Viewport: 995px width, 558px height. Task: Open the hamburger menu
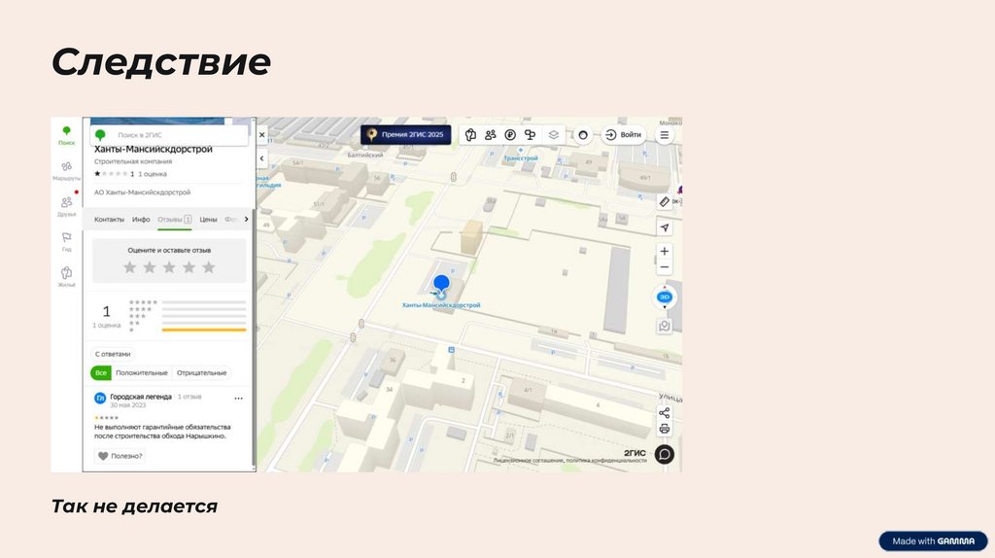(665, 134)
